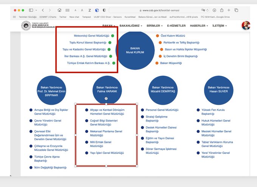
Task: Toggle the Safari sidebar icon
Action: coord(31,10)
